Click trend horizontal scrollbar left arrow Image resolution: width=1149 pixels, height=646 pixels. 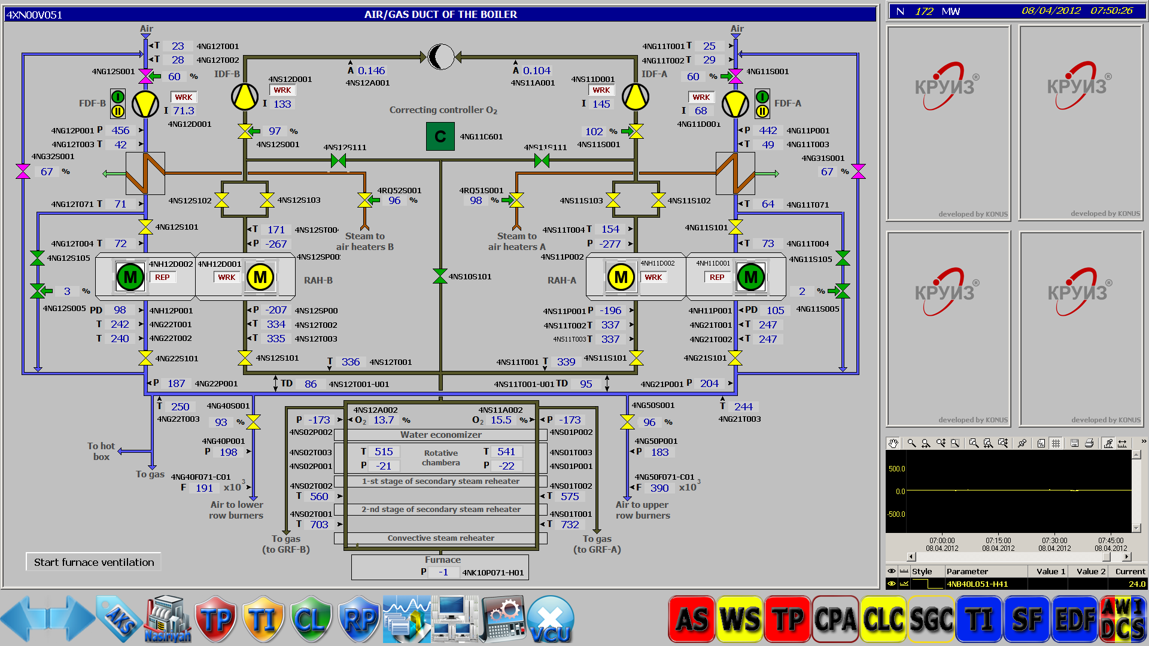[911, 557]
